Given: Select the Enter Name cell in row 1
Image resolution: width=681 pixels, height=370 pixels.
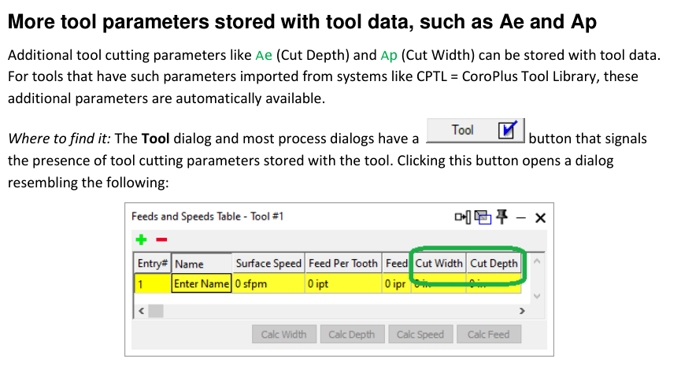Looking at the screenshot, I should (202, 283).
